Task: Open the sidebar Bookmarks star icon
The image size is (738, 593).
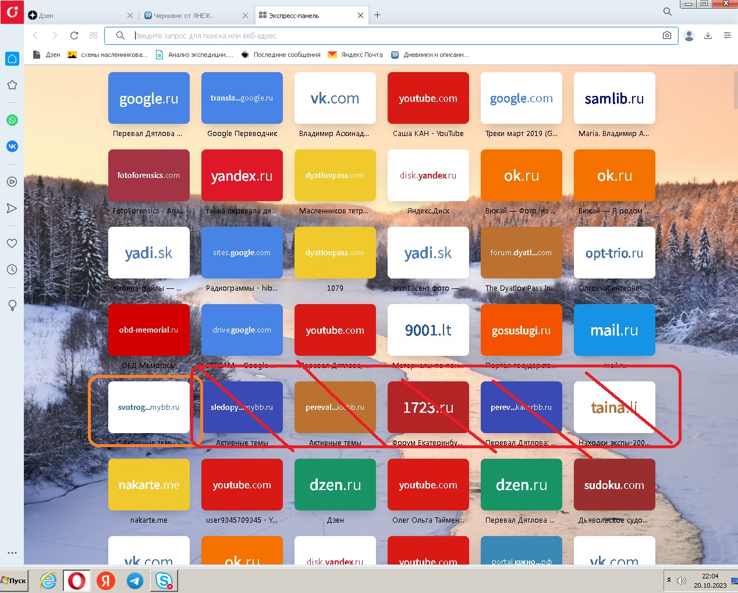Action: pos(12,85)
